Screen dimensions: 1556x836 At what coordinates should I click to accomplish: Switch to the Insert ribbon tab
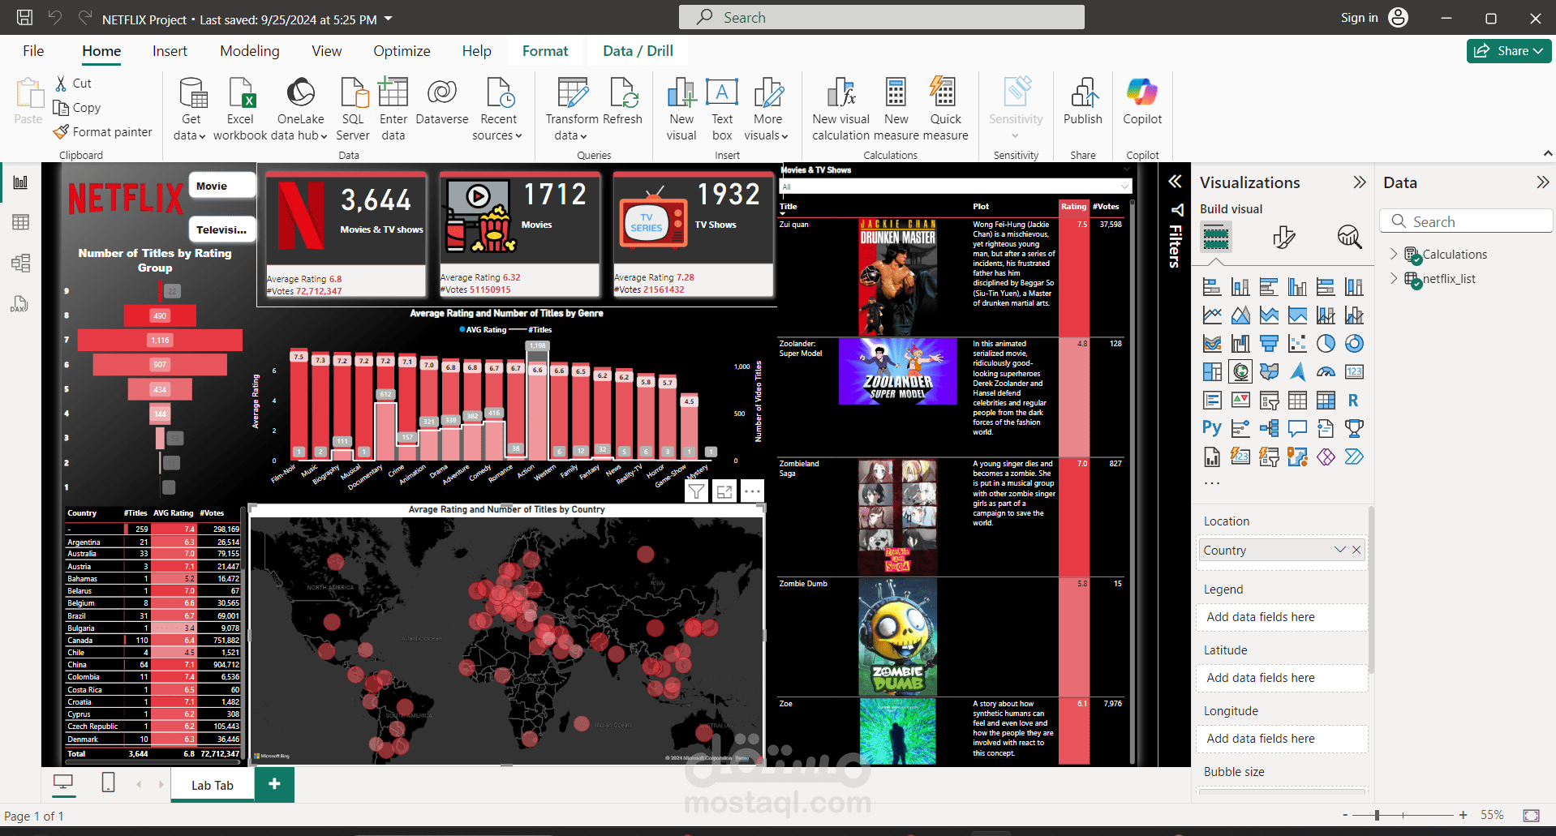(170, 51)
